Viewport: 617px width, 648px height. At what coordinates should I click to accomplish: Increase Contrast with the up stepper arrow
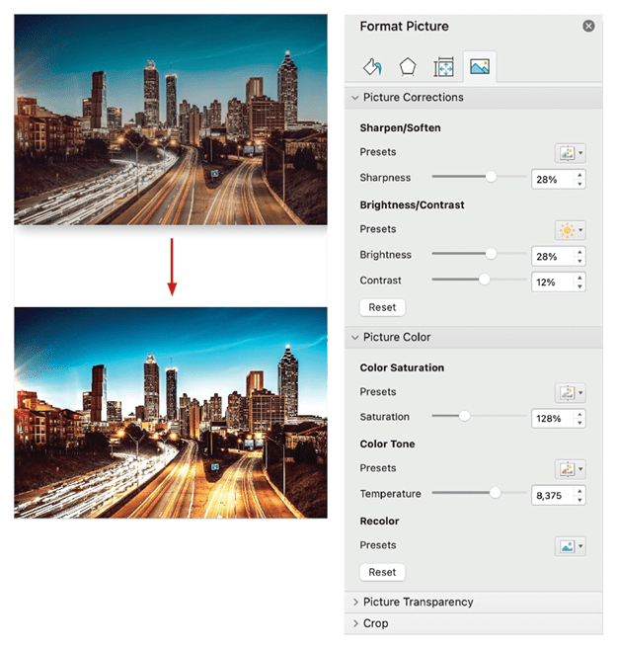click(579, 278)
